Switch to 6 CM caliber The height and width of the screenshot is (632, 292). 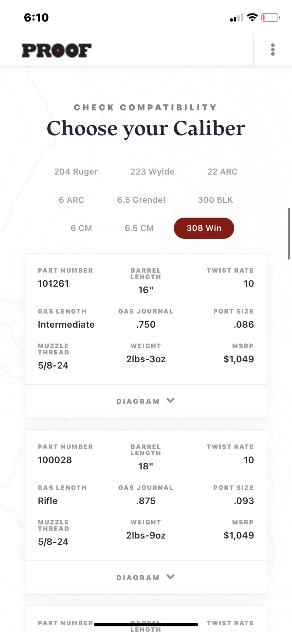pyautogui.click(x=81, y=228)
